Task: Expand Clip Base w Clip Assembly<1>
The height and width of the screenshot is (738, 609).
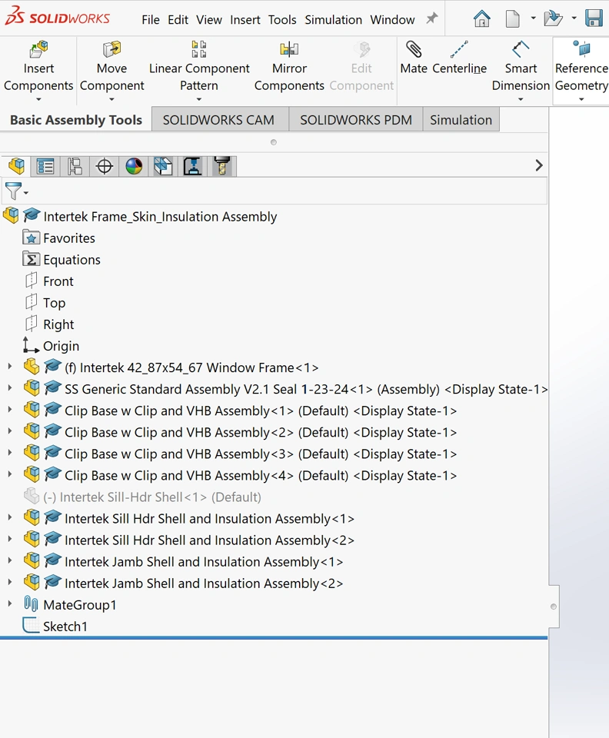Action: tap(9, 410)
